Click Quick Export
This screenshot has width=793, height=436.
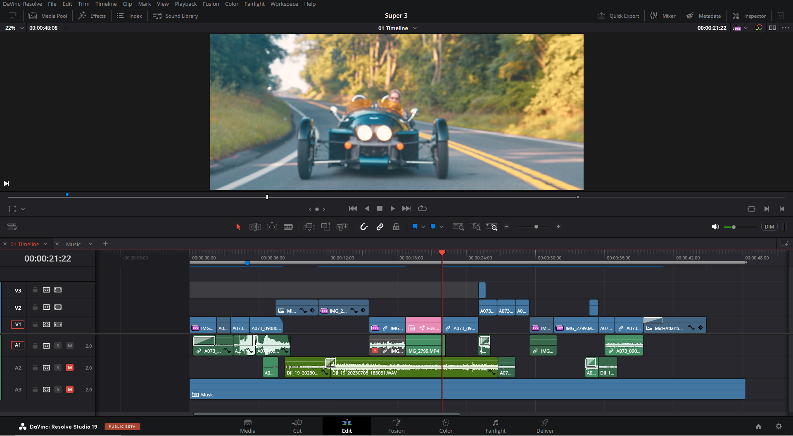(618, 16)
